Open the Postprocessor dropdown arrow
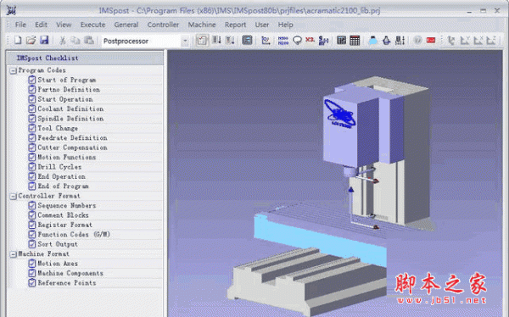 click(x=185, y=41)
